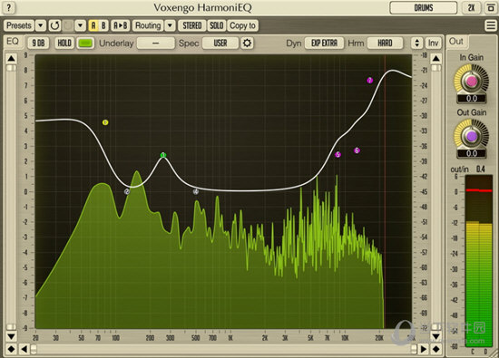Select the pink EQ band 7 point

pyautogui.click(x=370, y=80)
